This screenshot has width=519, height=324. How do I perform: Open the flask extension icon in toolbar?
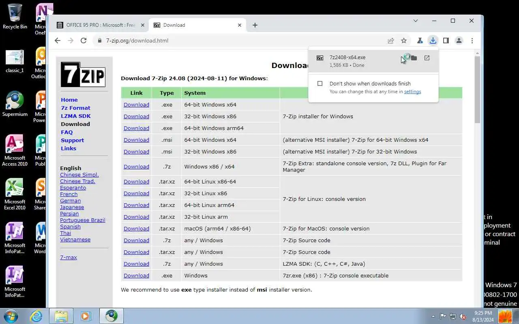[420, 40]
